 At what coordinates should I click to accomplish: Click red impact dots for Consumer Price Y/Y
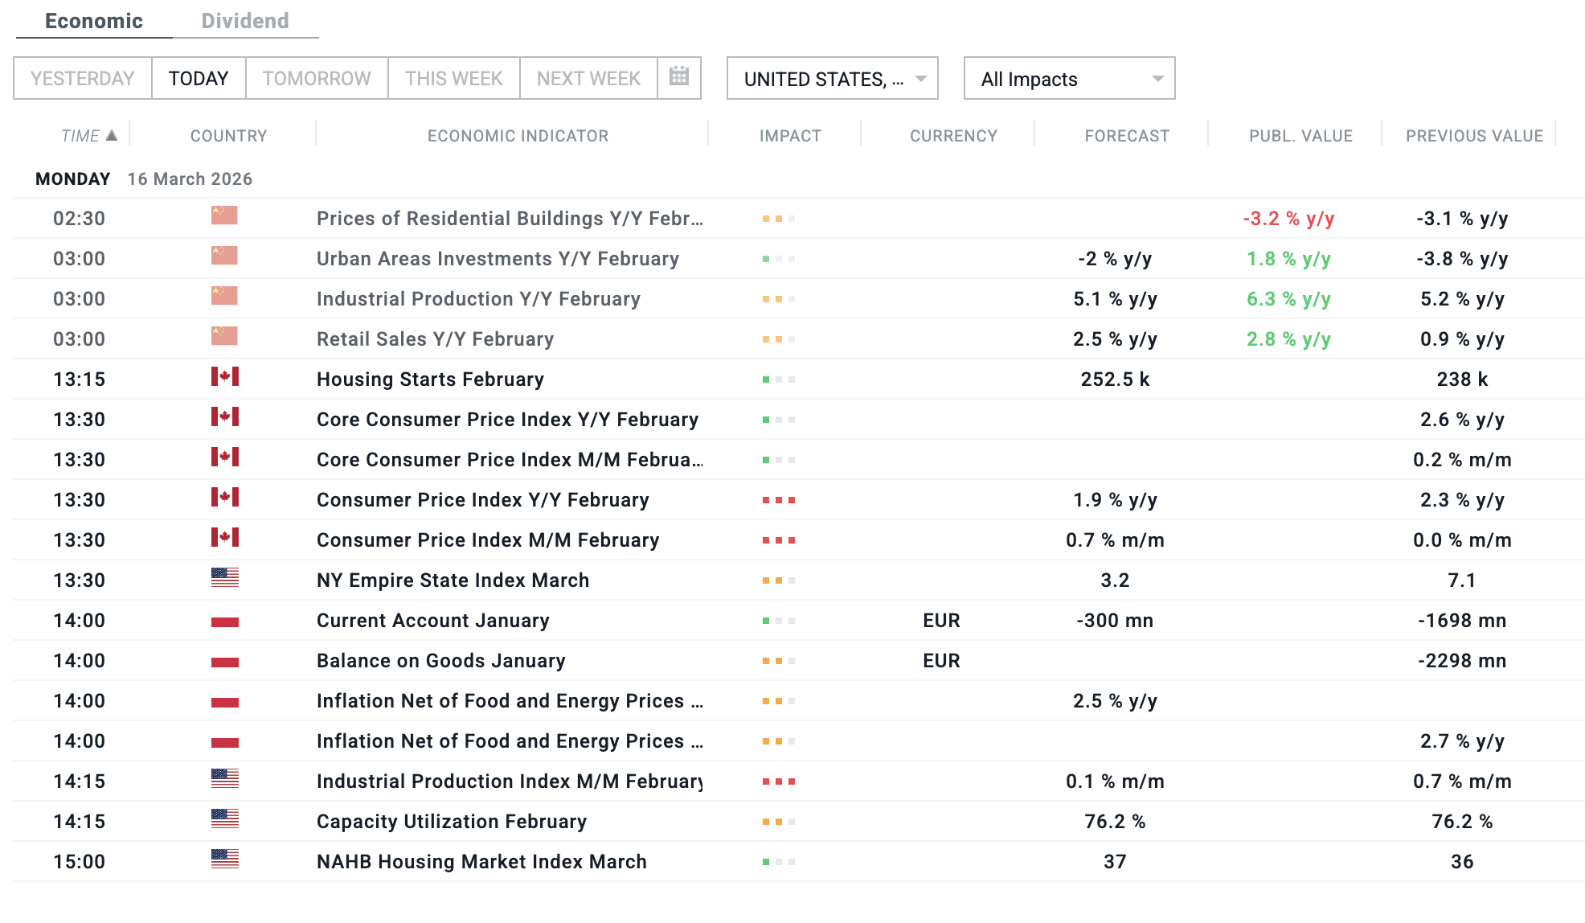pyautogui.click(x=778, y=500)
